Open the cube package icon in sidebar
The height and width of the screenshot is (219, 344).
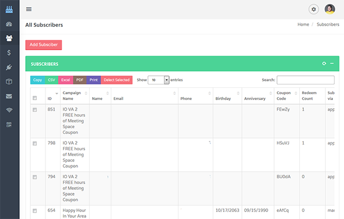(x=9, y=82)
